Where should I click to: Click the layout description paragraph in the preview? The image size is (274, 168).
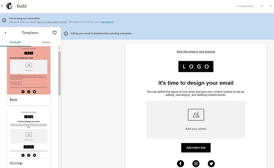[195, 93]
